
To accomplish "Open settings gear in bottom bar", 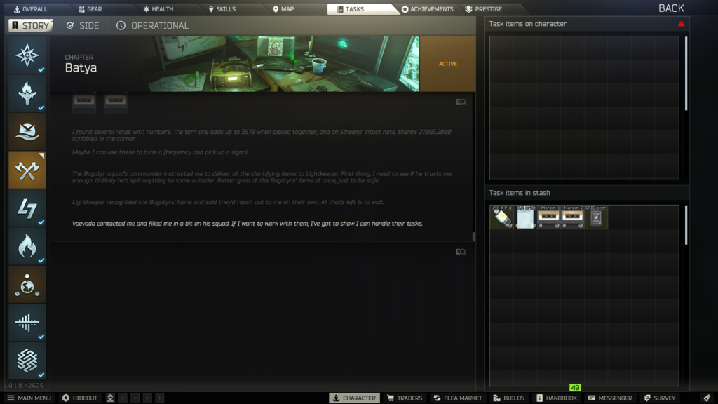I will [x=707, y=398].
